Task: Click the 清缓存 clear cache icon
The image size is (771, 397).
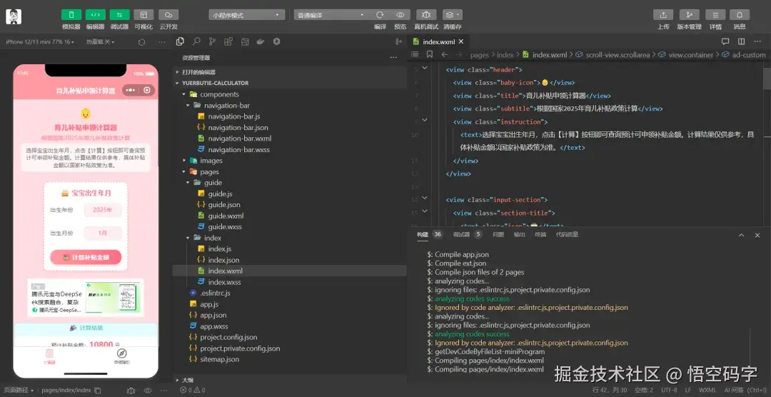Action: click(452, 15)
